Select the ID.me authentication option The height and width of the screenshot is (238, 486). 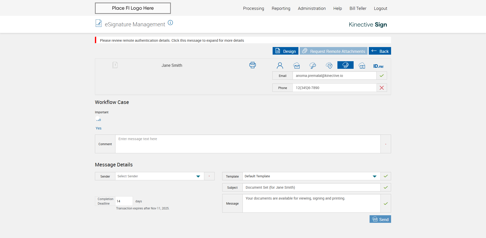378,66
